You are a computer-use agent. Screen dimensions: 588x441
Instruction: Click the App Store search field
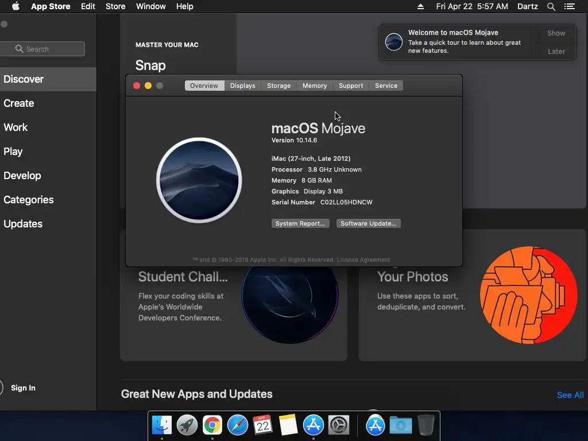[42, 49]
